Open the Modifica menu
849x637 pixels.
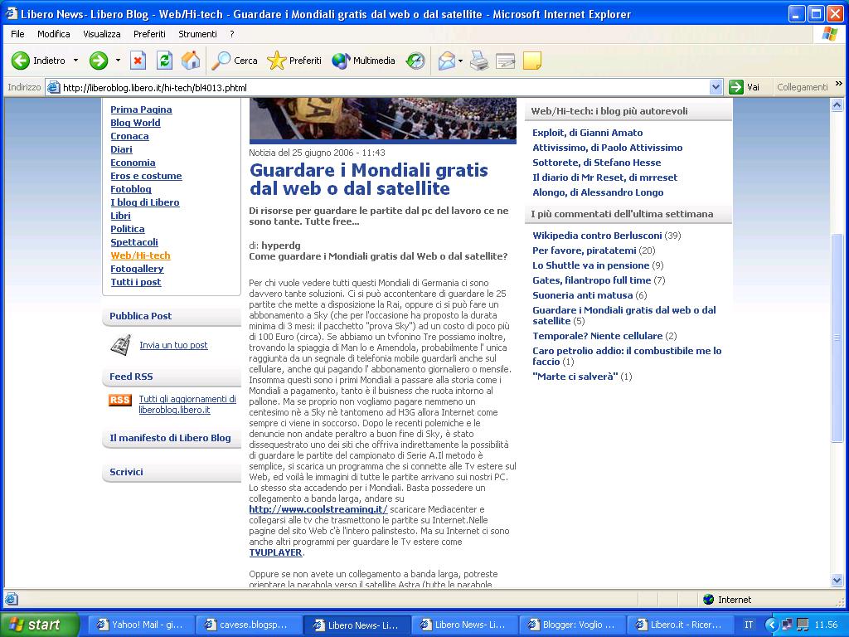[54, 33]
